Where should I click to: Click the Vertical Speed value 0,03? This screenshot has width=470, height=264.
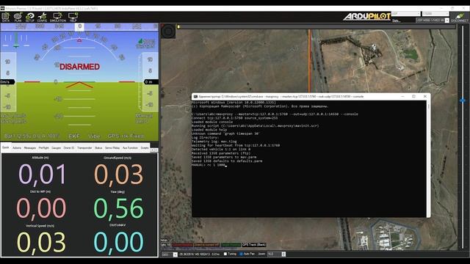pos(41,241)
